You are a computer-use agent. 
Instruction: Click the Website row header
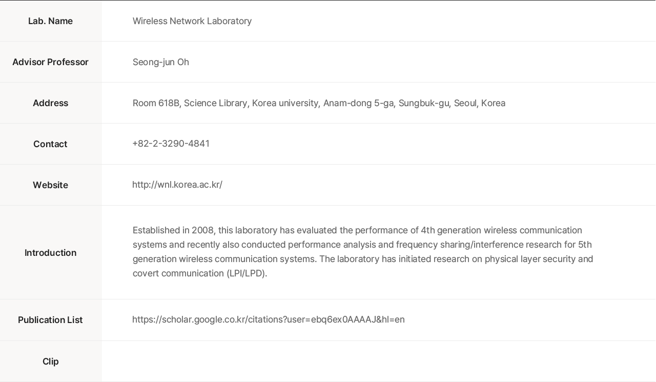(x=50, y=185)
